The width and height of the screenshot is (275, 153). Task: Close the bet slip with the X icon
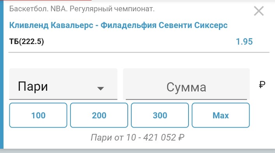coord(259,11)
